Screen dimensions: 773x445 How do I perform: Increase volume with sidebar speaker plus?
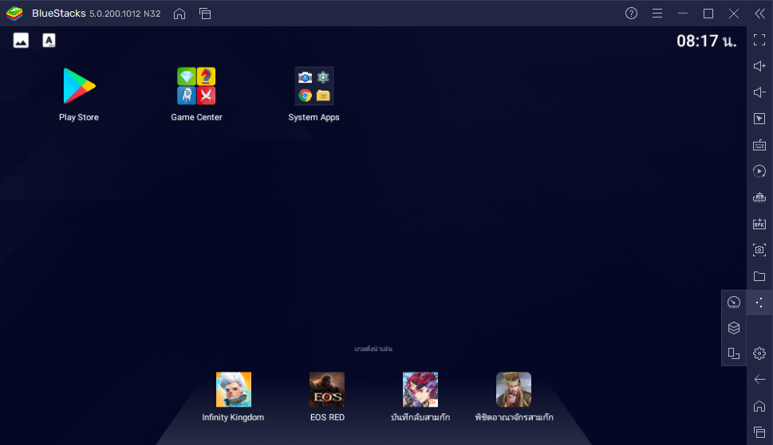pyautogui.click(x=759, y=66)
